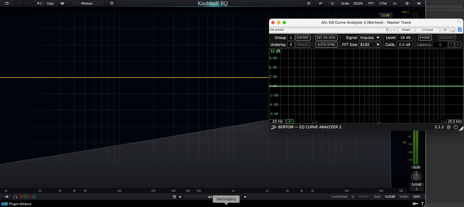Click the Bertom analyzer settings gear

pos(448,127)
